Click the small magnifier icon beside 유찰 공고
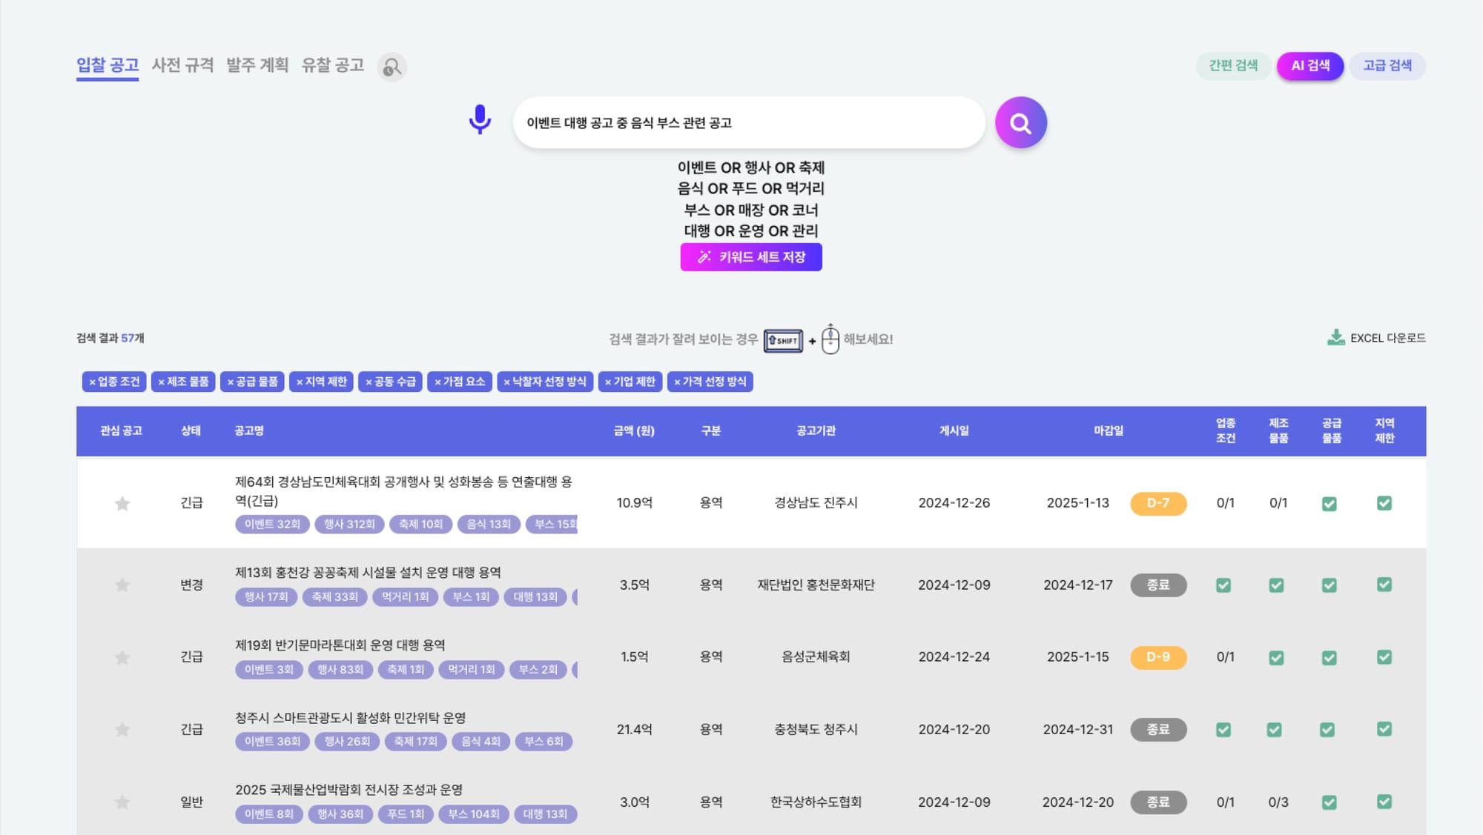Screen dimensions: 1483x835 392,67
